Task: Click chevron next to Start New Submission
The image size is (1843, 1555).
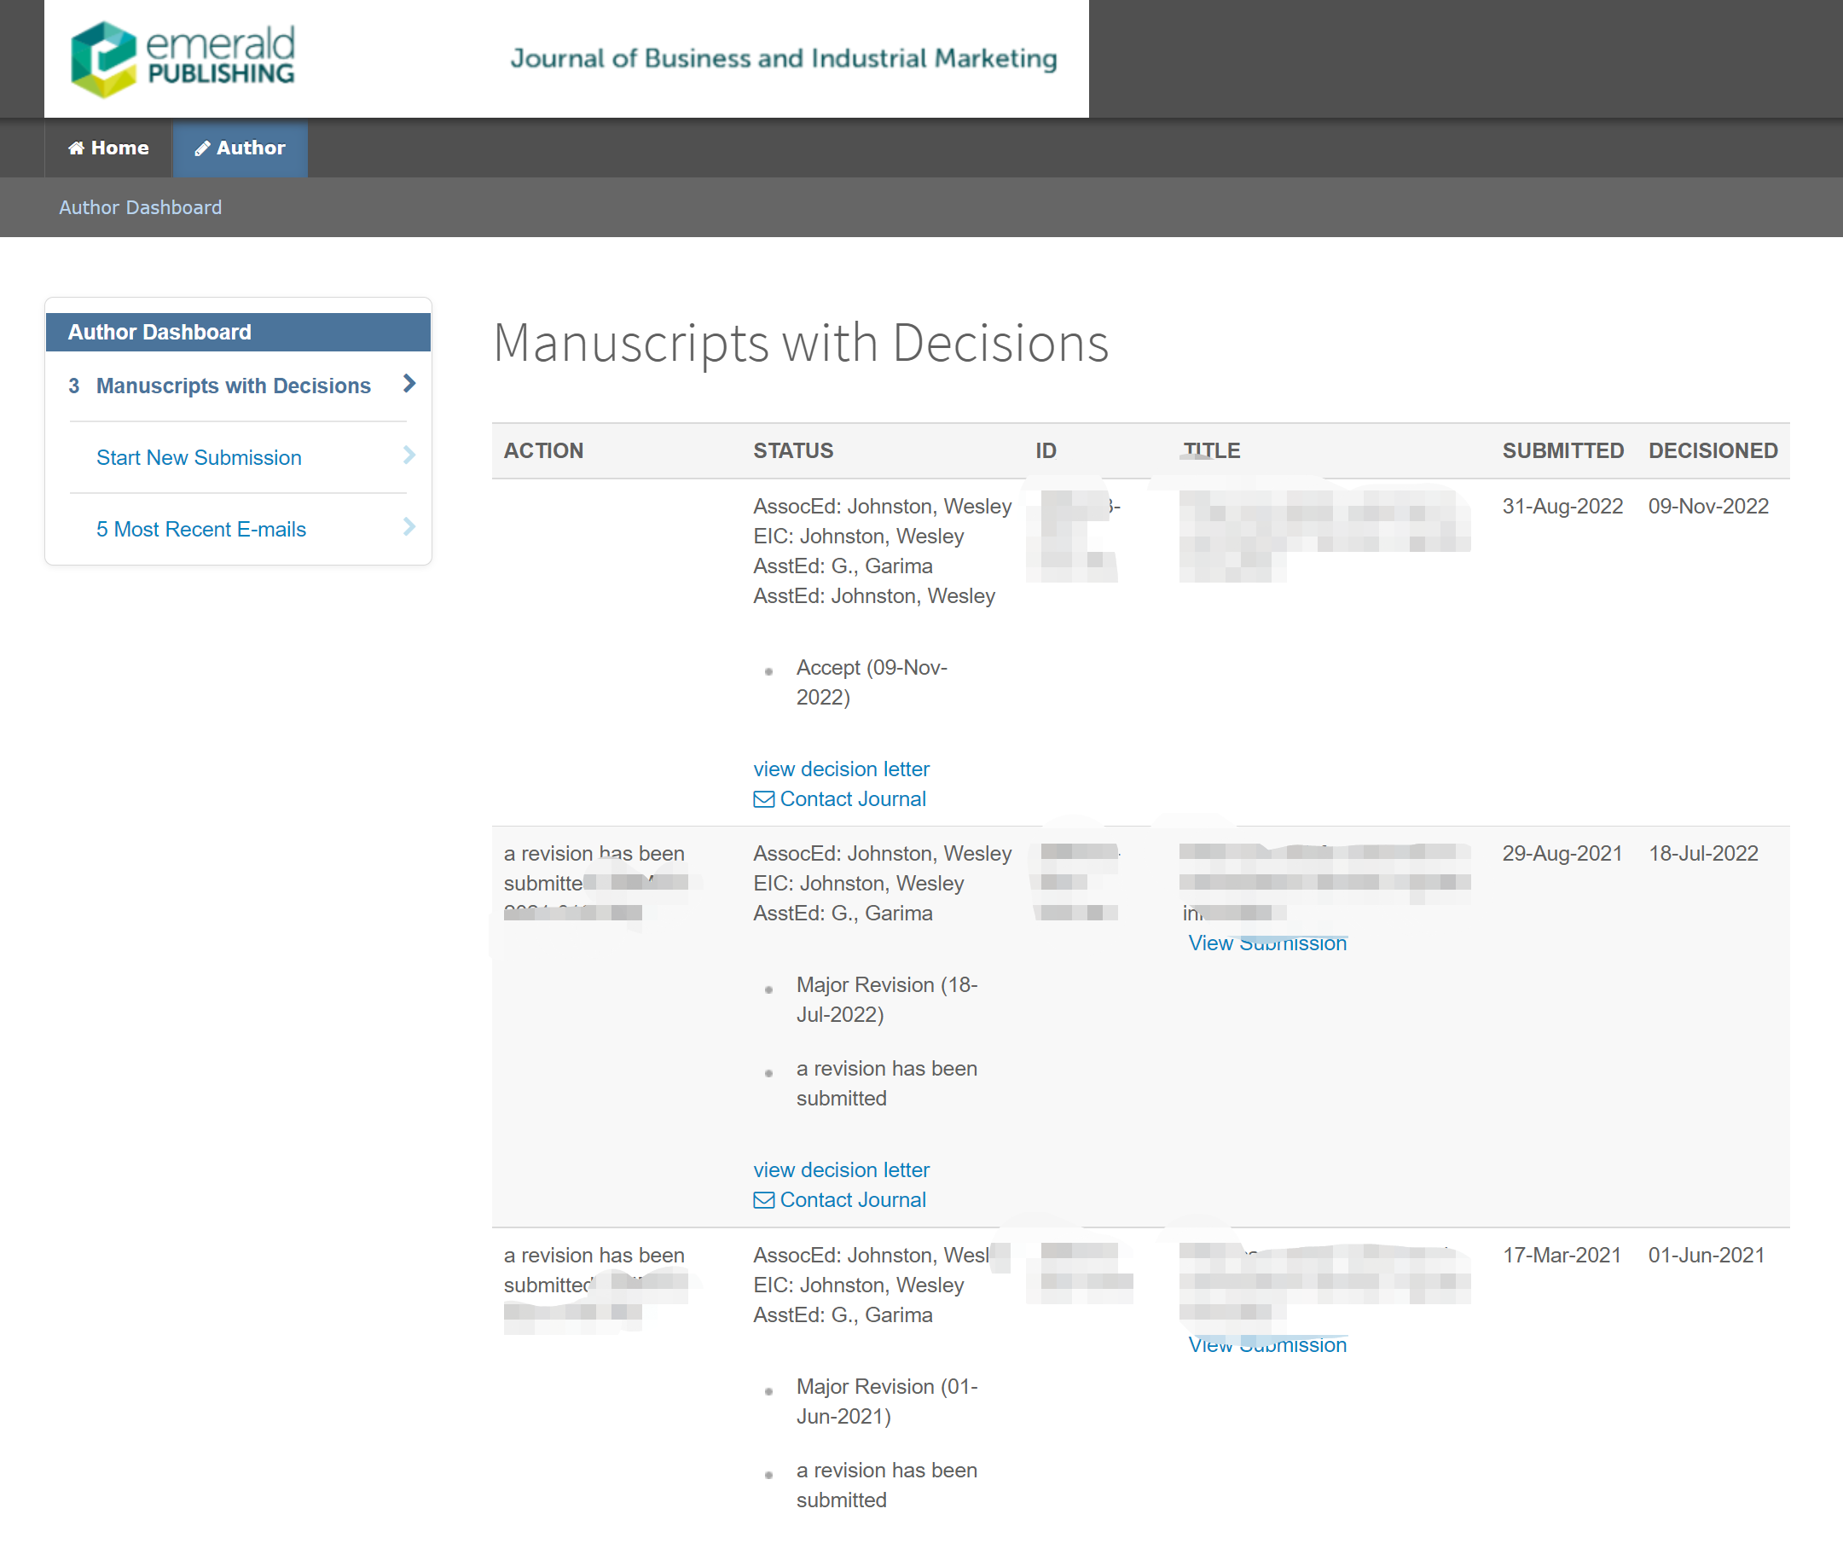Action: tap(409, 455)
